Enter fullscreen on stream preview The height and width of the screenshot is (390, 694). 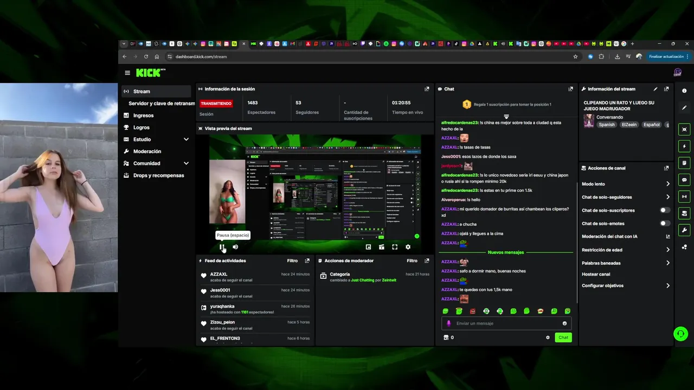pos(395,247)
